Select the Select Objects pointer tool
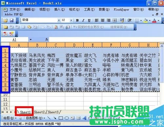The width and height of the screenshot is (164, 127). point(20,118)
